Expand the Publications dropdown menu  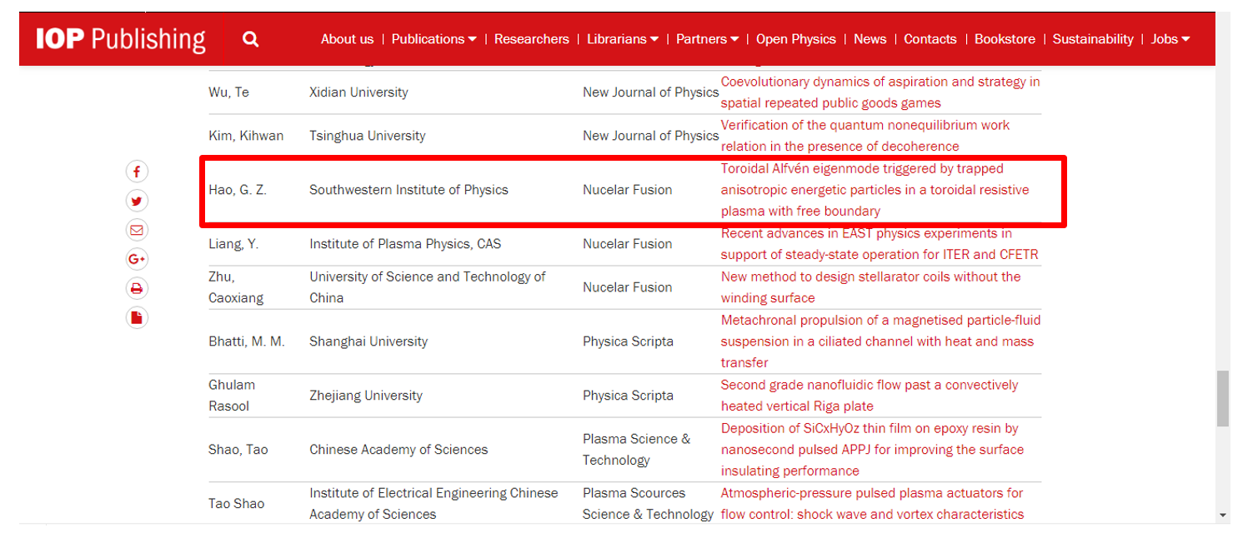coord(434,39)
